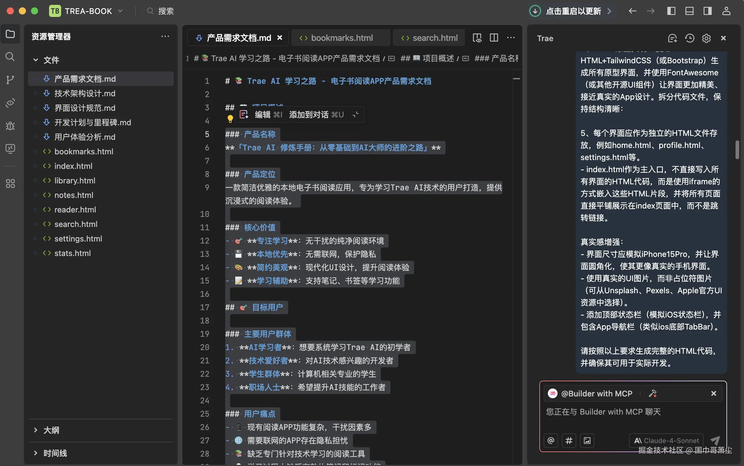
Task: Toggle the bottom panel visibility
Action: pos(690,11)
